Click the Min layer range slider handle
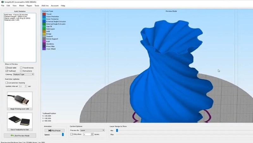The width and height of the screenshot is (253, 143). [117, 130]
